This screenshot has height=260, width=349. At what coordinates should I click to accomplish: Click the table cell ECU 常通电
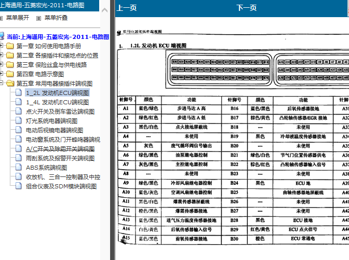pos(303,239)
